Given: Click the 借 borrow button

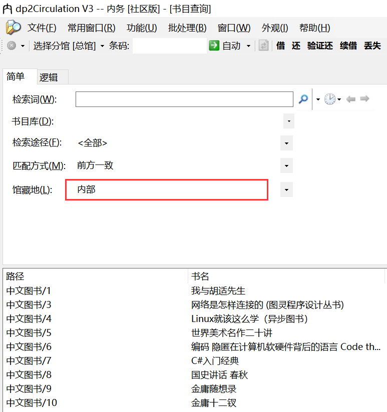Looking at the screenshot, I should pos(280,45).
